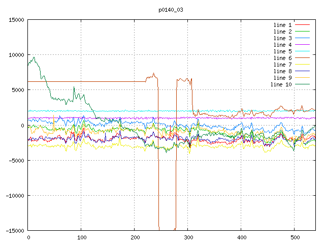Click the y-axis label 10000
This screenshot has width=325, height=244.
point(16,55)
